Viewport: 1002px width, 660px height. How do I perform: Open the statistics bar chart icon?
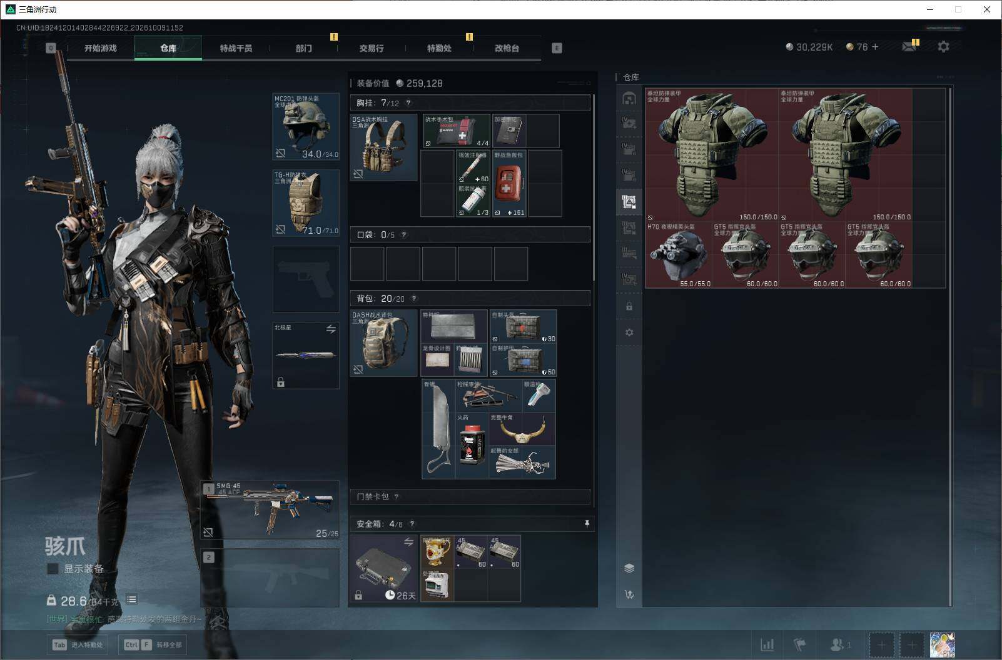767,644
